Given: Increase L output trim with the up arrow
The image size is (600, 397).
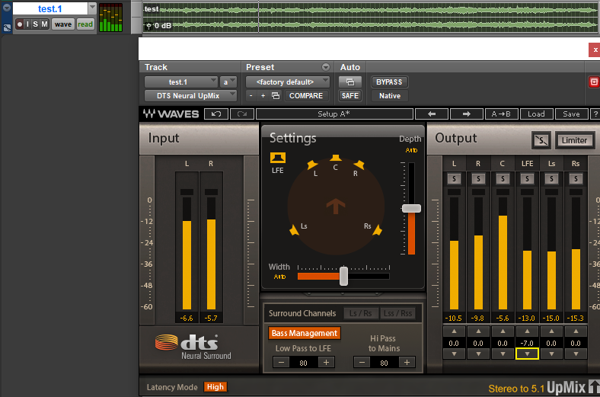Looking at the screenshot, I should pos(454,331).
